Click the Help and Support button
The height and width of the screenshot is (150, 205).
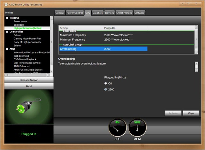(29, 80)
